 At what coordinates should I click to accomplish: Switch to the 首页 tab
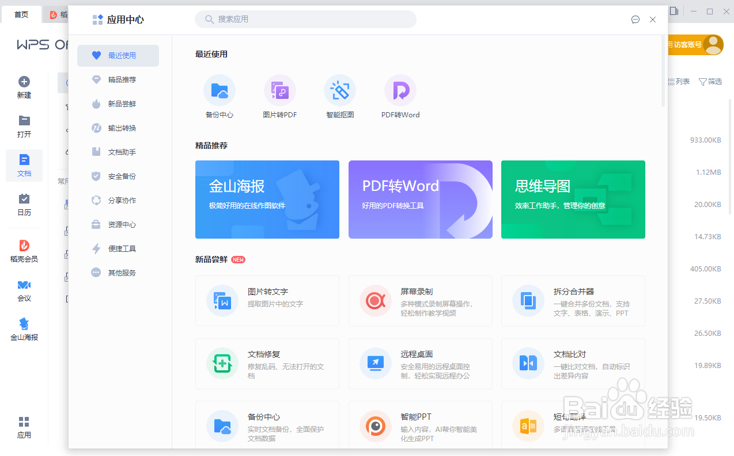(x=21, y=14)
